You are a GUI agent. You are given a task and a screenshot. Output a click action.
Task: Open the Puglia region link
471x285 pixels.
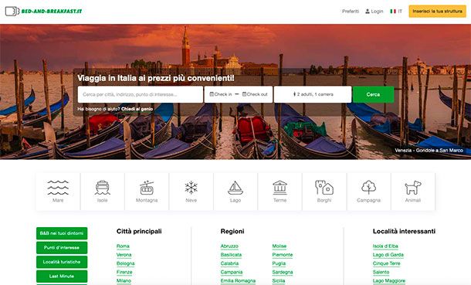coord(279,263)
